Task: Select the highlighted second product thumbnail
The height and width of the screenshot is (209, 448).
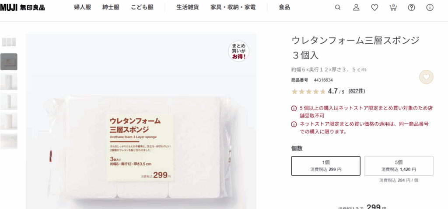Action: [x=9, y=62]
